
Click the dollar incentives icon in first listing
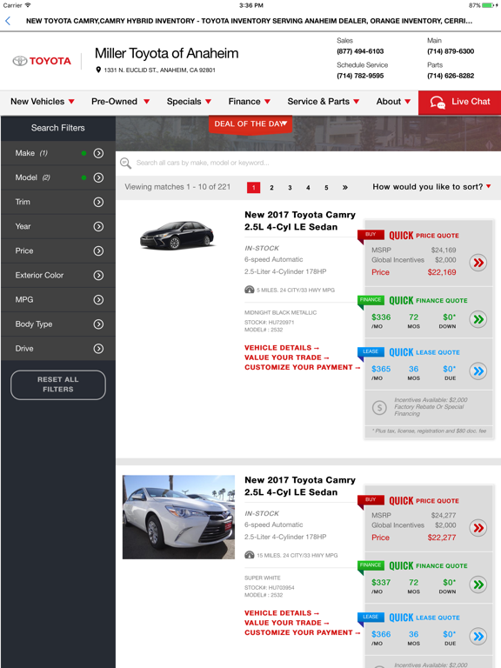click(379, 408)
